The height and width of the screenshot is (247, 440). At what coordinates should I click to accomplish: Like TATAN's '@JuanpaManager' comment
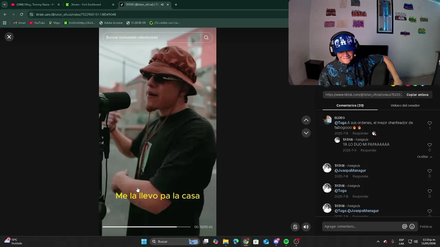point(429,171)
